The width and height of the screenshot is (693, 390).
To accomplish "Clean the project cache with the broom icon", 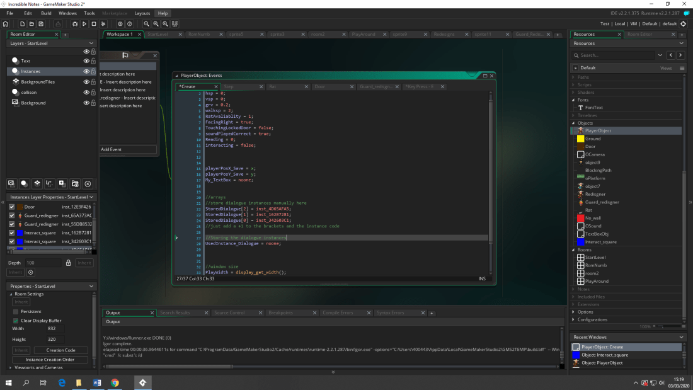I will click(103, 23).
